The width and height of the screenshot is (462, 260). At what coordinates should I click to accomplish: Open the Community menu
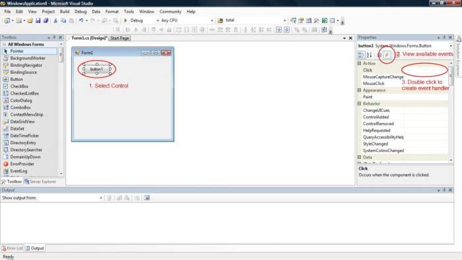[170, 11]
